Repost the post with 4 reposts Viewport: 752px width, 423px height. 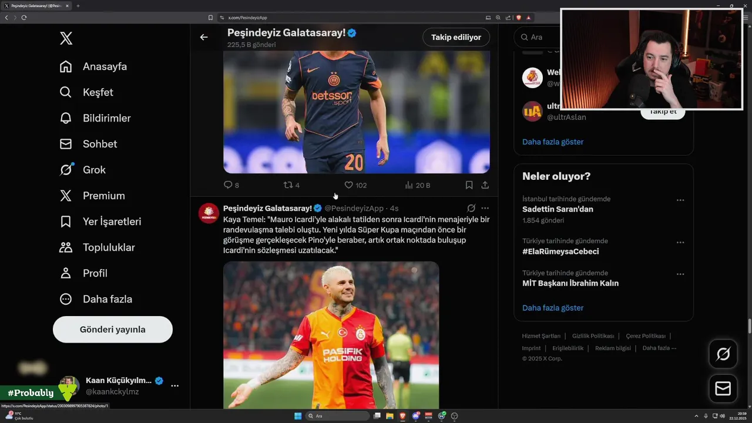pos(291,185)
